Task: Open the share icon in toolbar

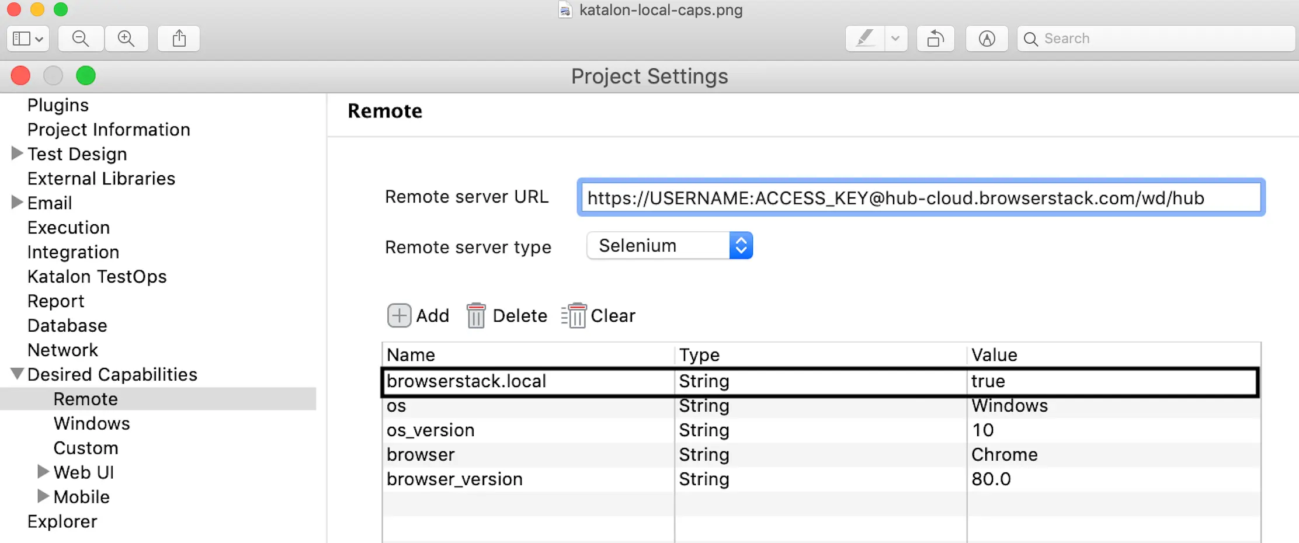Action: pos(179,39)
